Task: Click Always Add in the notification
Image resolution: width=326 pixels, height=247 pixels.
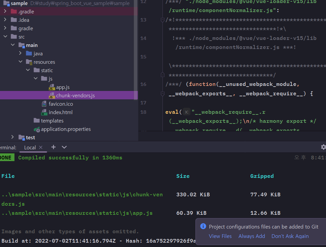Action: [x=252, y=236]
